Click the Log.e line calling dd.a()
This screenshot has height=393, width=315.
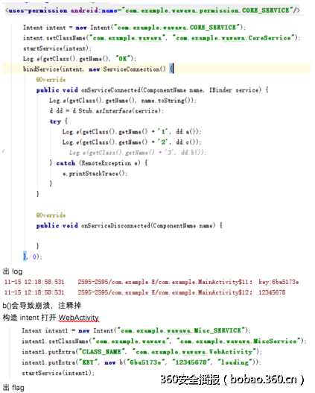(x=132, y=132)
